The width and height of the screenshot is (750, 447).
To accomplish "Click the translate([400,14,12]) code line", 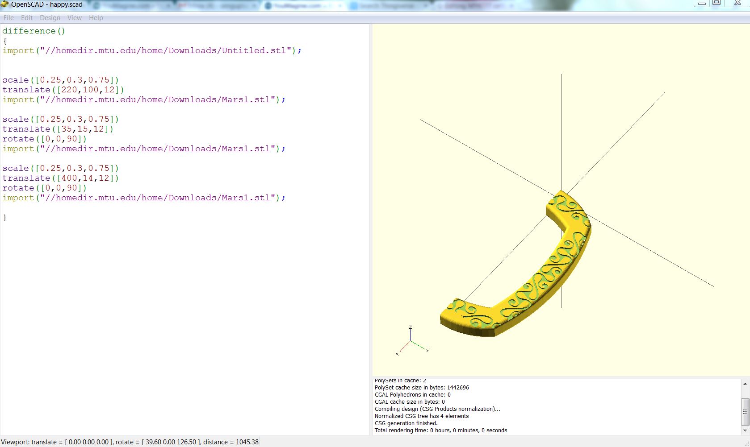I will (60, 178).
